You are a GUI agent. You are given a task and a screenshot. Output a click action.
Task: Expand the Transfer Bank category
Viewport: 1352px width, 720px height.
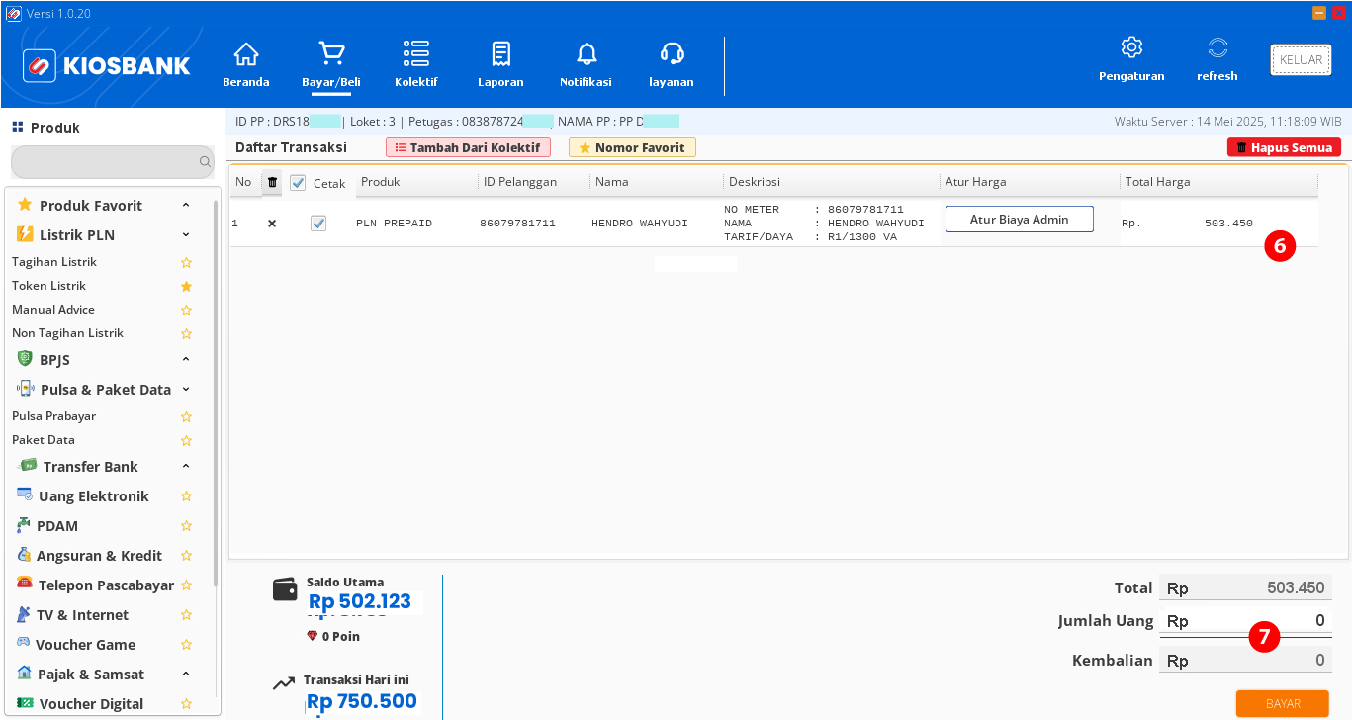[x=186, y=466]
